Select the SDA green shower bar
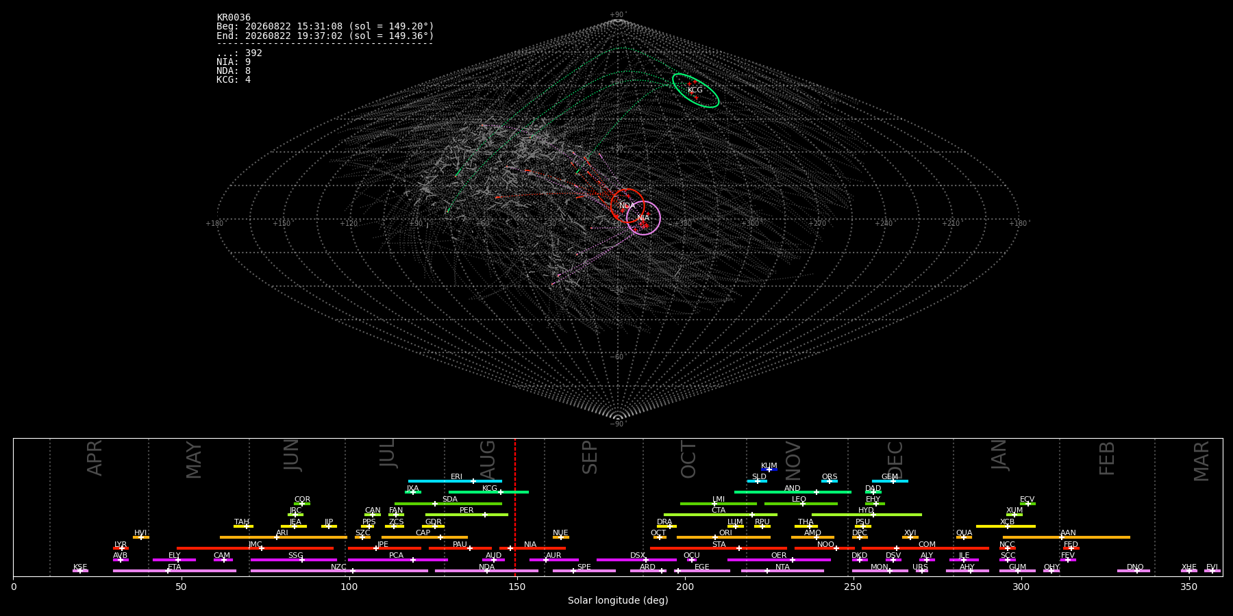The width and height of the screenshot is (1233, 616). [x=448, y=504]
